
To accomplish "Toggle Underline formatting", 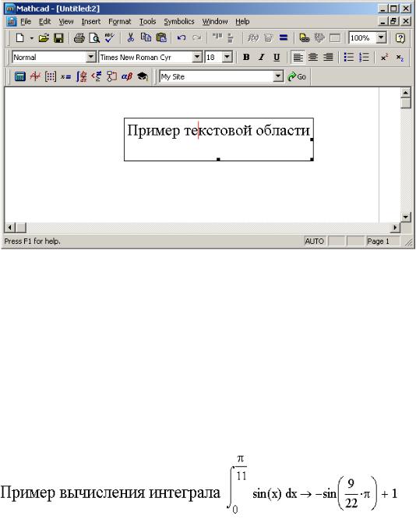I will pos(277,57).
